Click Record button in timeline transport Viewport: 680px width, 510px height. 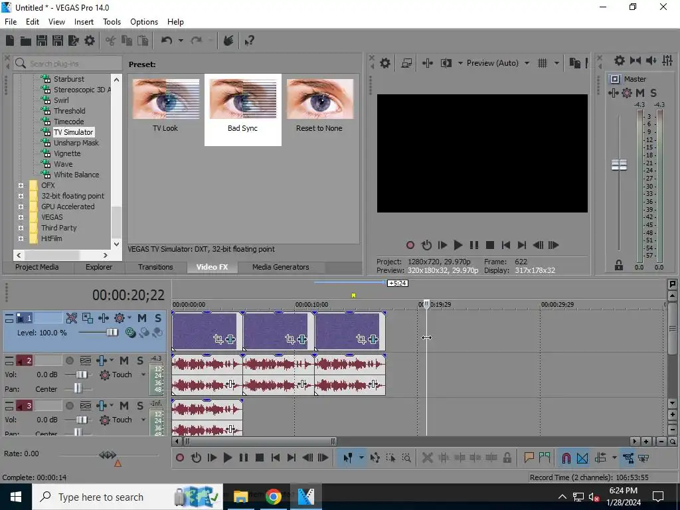pyautogui.click(x=180, y=458)
